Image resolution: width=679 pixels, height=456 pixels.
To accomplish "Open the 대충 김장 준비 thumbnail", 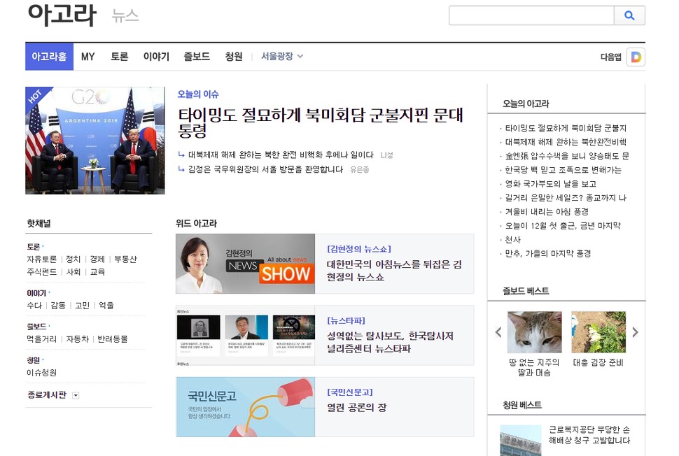I will pos(598,332).
